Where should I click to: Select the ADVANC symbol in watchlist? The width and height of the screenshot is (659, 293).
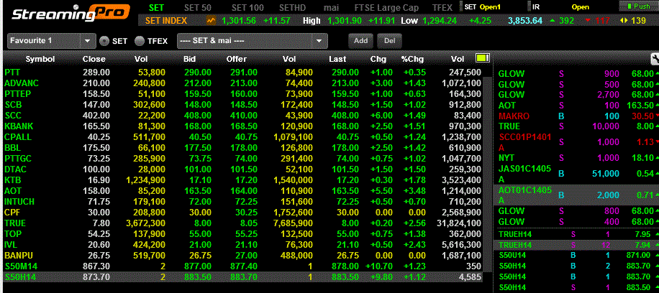[x=22, y=83]
